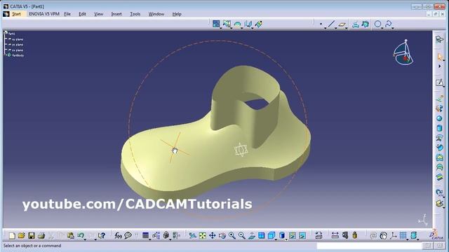Open the Formula f(x) tool

click(118, 236)
